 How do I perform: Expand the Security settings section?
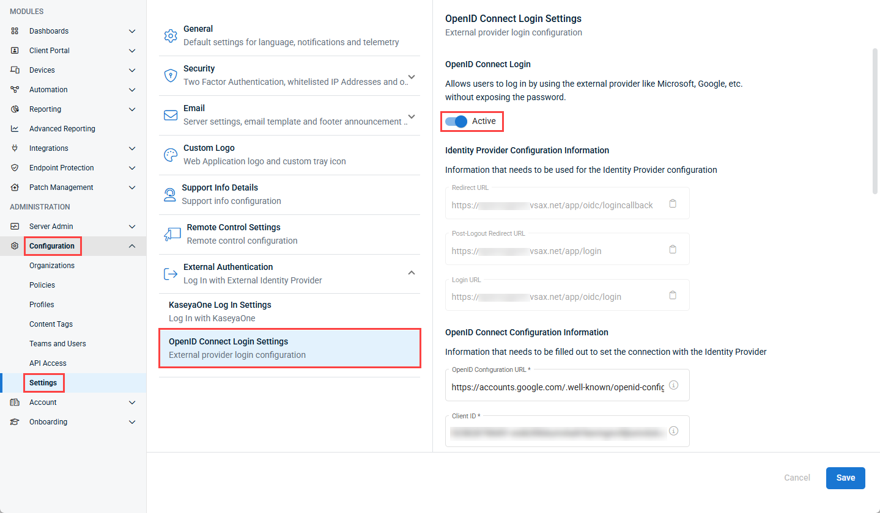[412, 76]
